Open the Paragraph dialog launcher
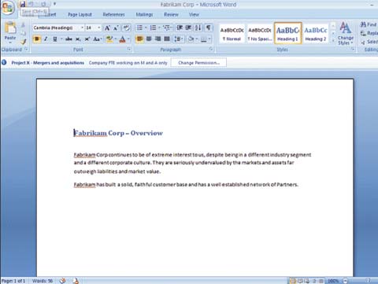 click(211, 50)
